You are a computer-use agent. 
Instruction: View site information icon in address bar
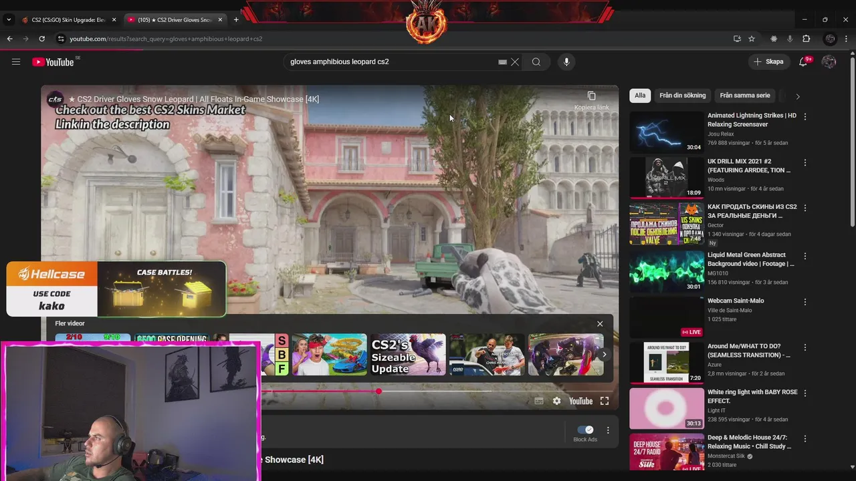click(61, 39)
